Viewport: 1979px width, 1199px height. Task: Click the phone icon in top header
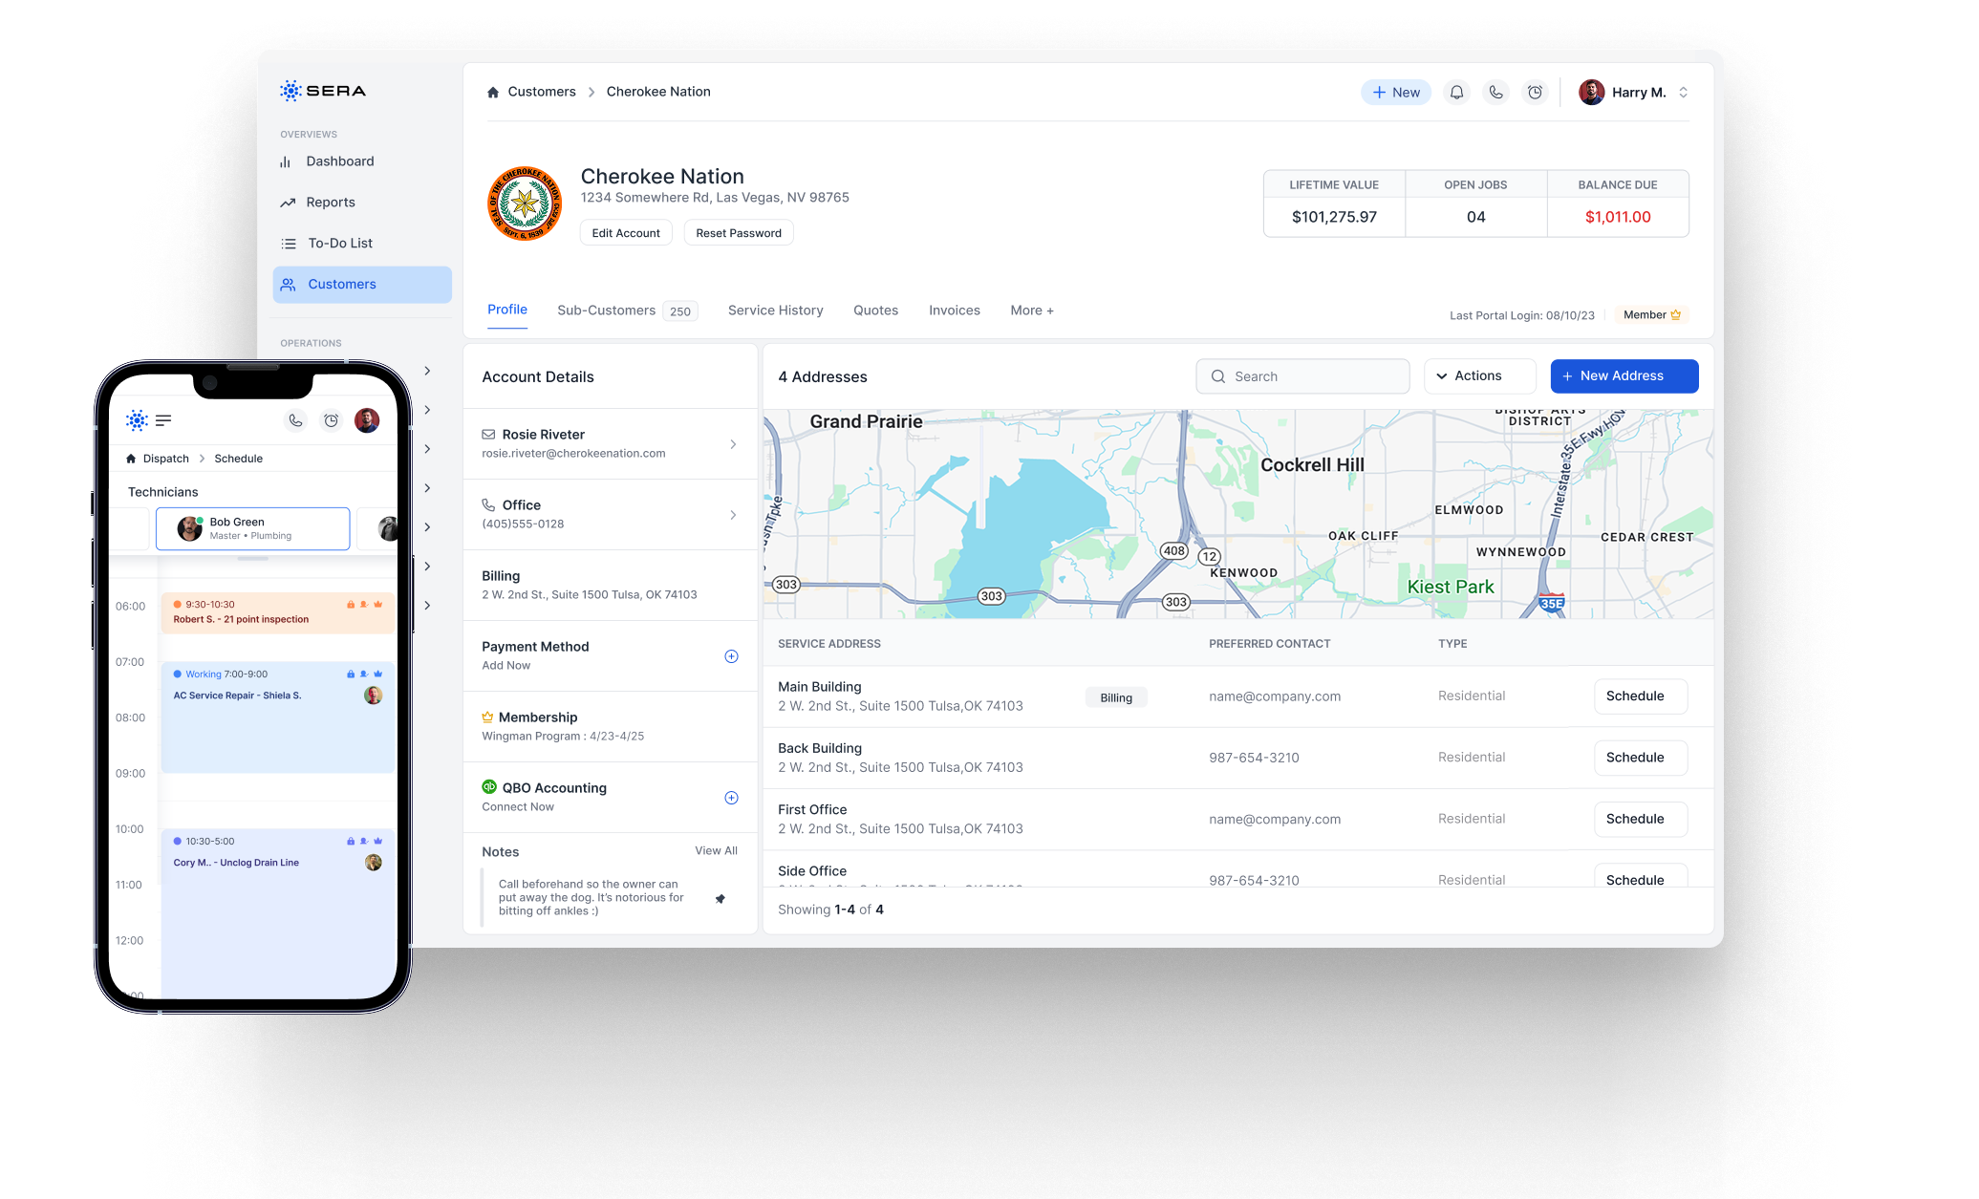(x=1495, y=93)
